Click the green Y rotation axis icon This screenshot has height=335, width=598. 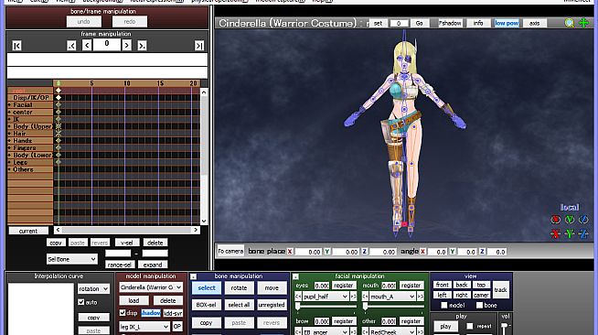point(570,220)
